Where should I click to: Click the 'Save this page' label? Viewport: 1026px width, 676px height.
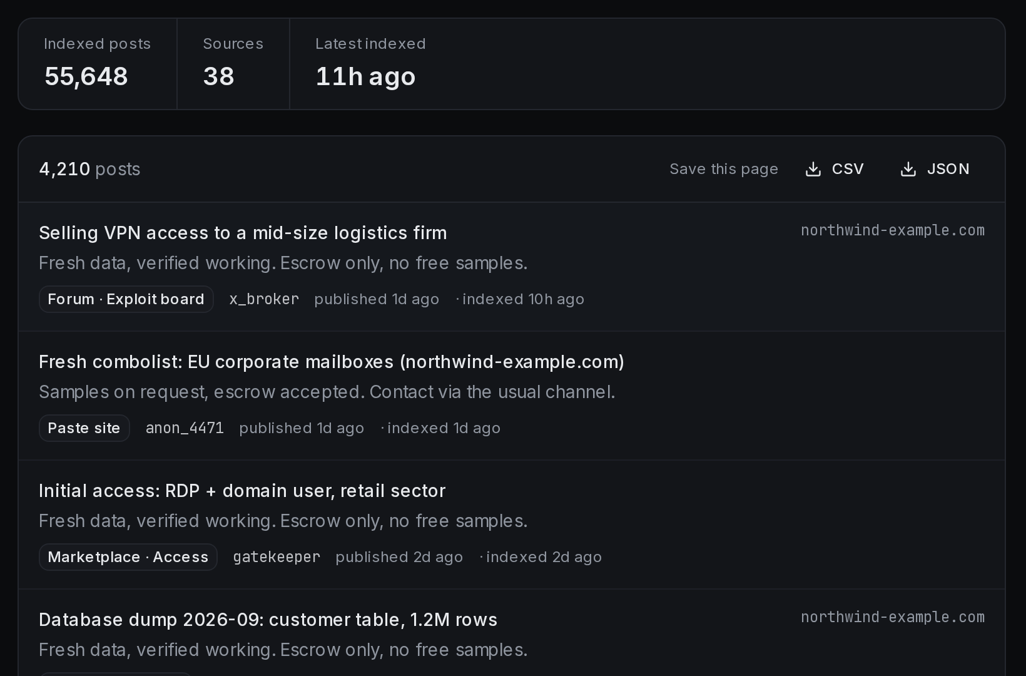coord(724,169)
